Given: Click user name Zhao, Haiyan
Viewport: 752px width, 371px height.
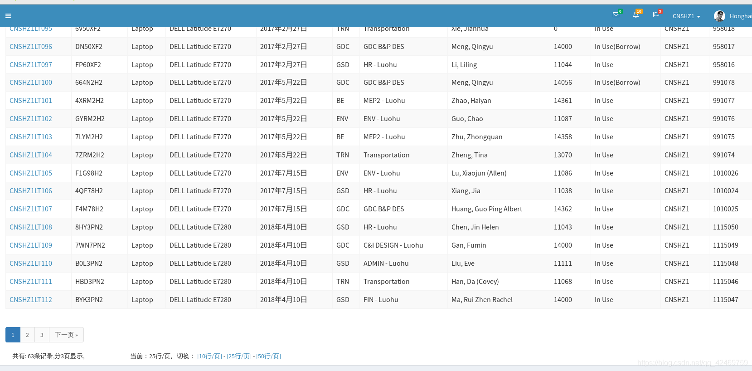Looking at the screenshot, I should click(471, 101).
